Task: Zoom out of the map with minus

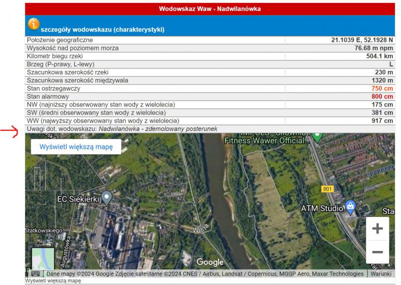Action: 377,252
